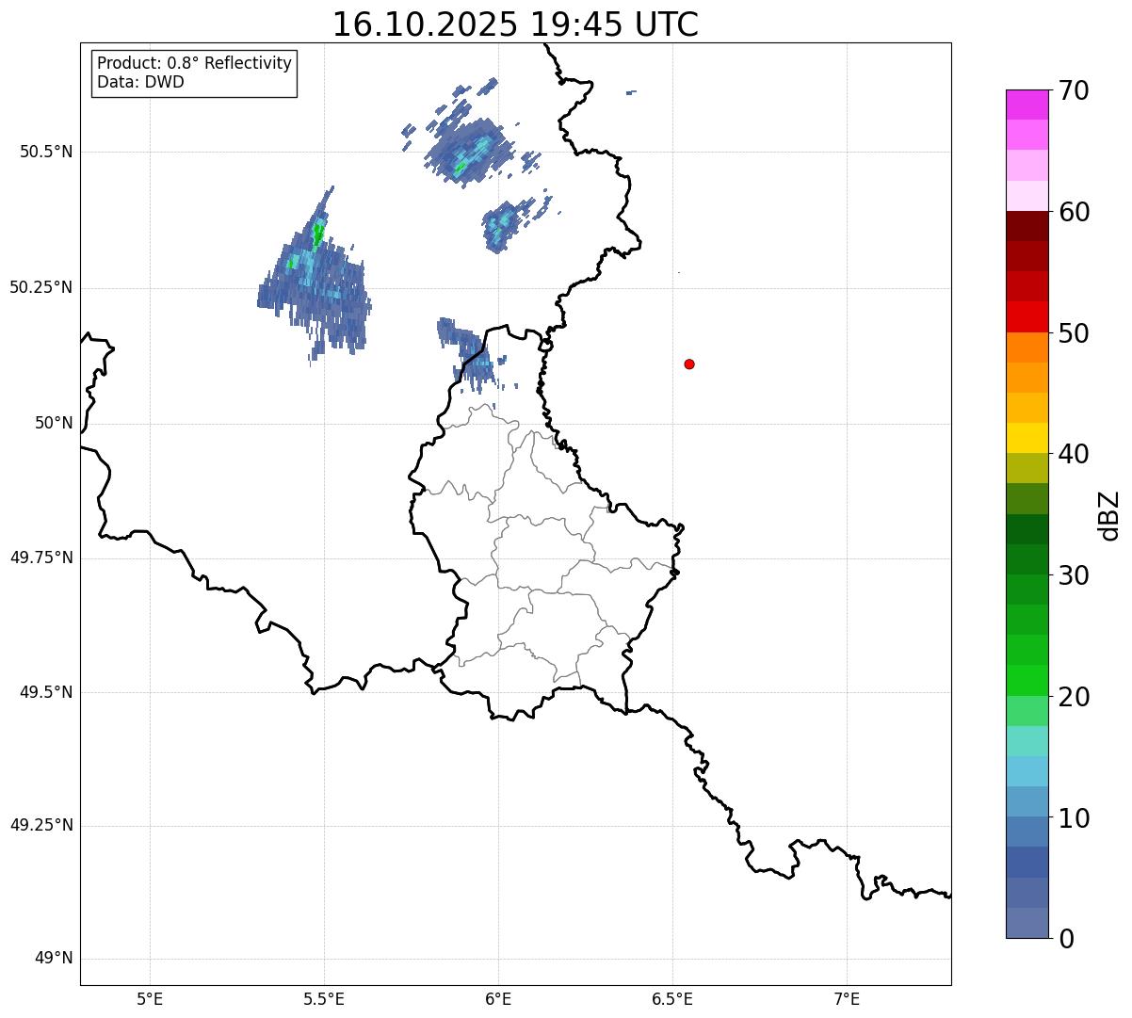1132x1018 pixels.
Task: Click the latitude label "50°N"
Action: (x=54, y=424)
